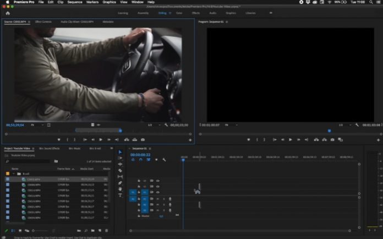383x239 pixels.
Task: Open the Sequence menu
Action: tap(75, 2)
